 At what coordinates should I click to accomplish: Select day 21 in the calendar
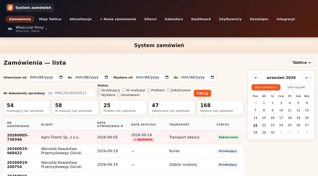coord(255,125)
